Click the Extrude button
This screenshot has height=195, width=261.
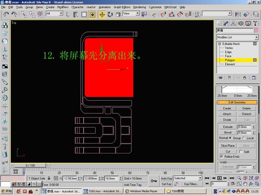[228, 127]
